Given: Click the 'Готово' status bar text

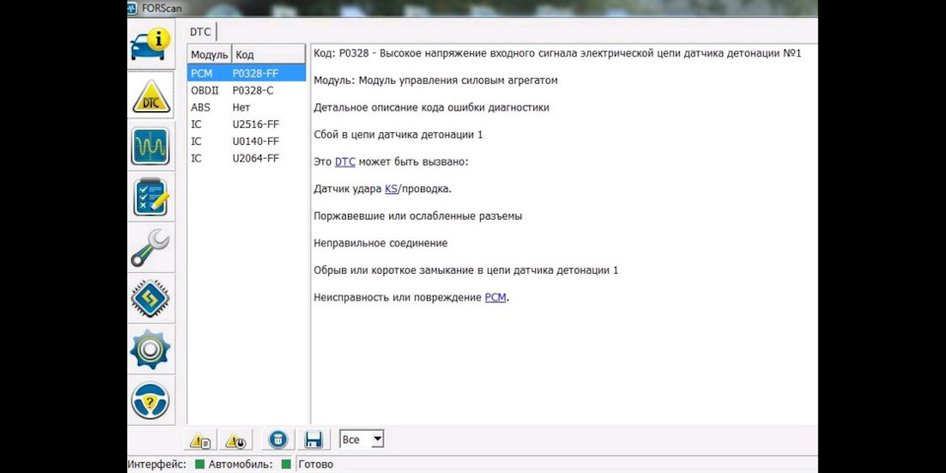Looking at the screenshot, I should (315, 464).
